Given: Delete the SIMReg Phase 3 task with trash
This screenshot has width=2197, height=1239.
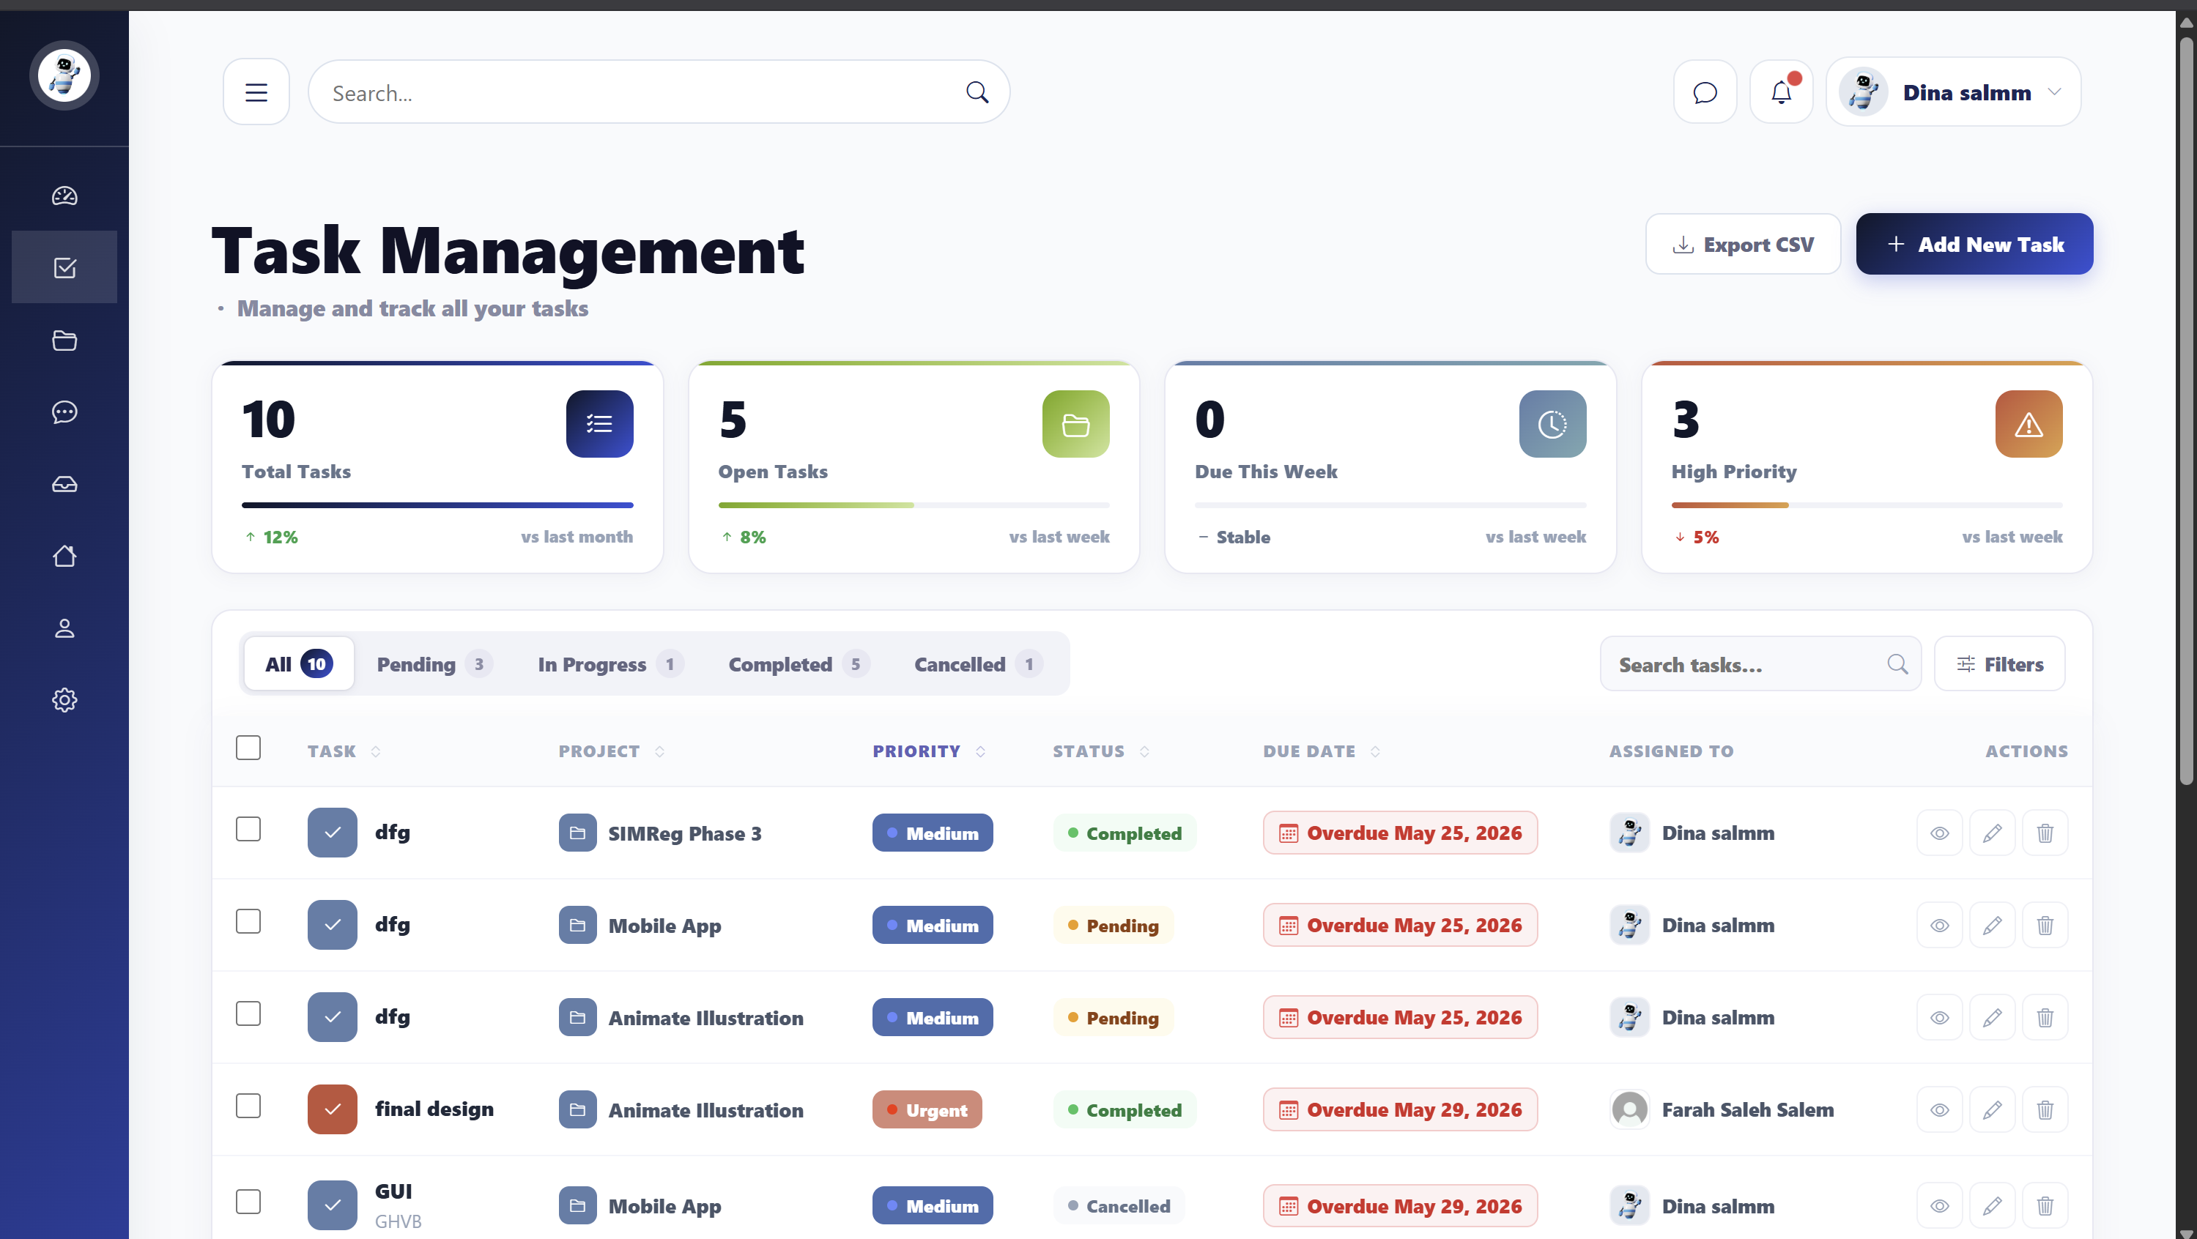Looking at the screenshot, I should tap(2045, 833).
